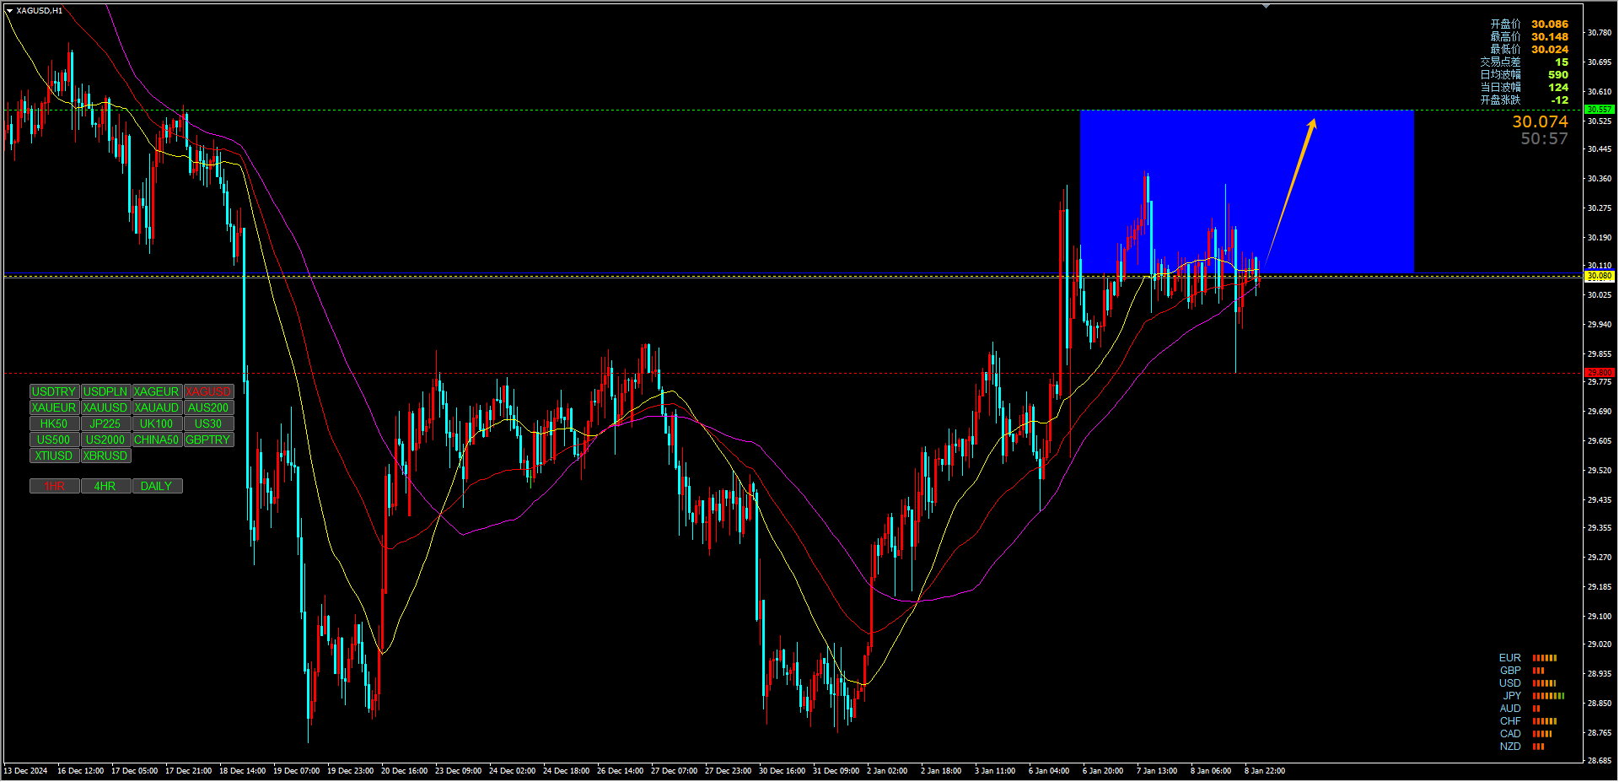Switch chart to USDTRY symbol

54,392
